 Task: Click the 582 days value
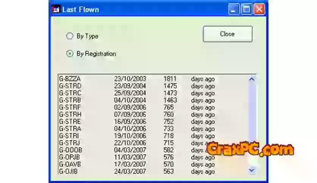pos(169,150)
